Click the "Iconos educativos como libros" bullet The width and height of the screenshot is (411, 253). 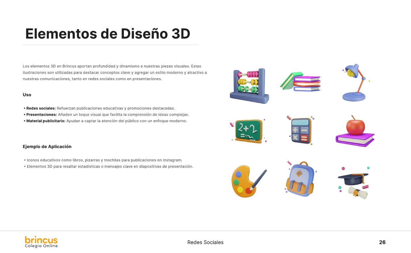[103, 160]
